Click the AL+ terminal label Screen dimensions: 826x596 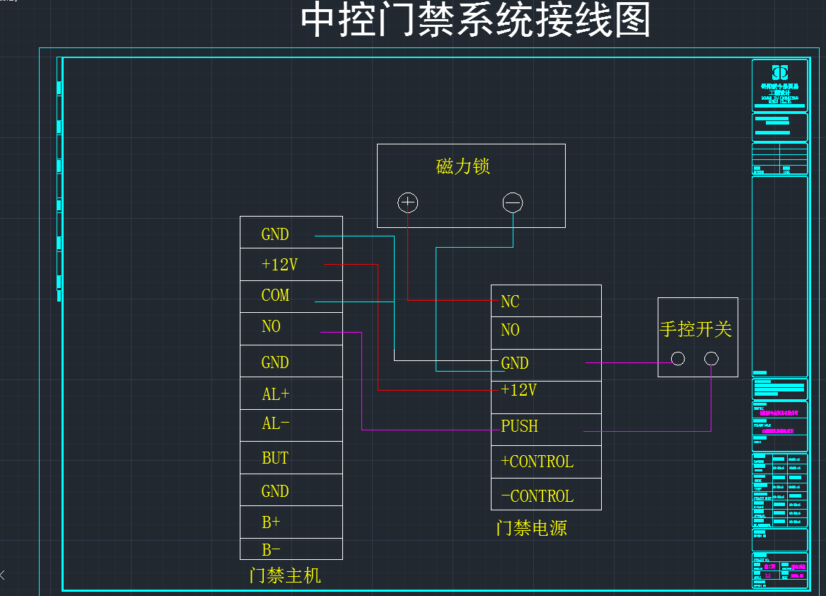point(276,394)
